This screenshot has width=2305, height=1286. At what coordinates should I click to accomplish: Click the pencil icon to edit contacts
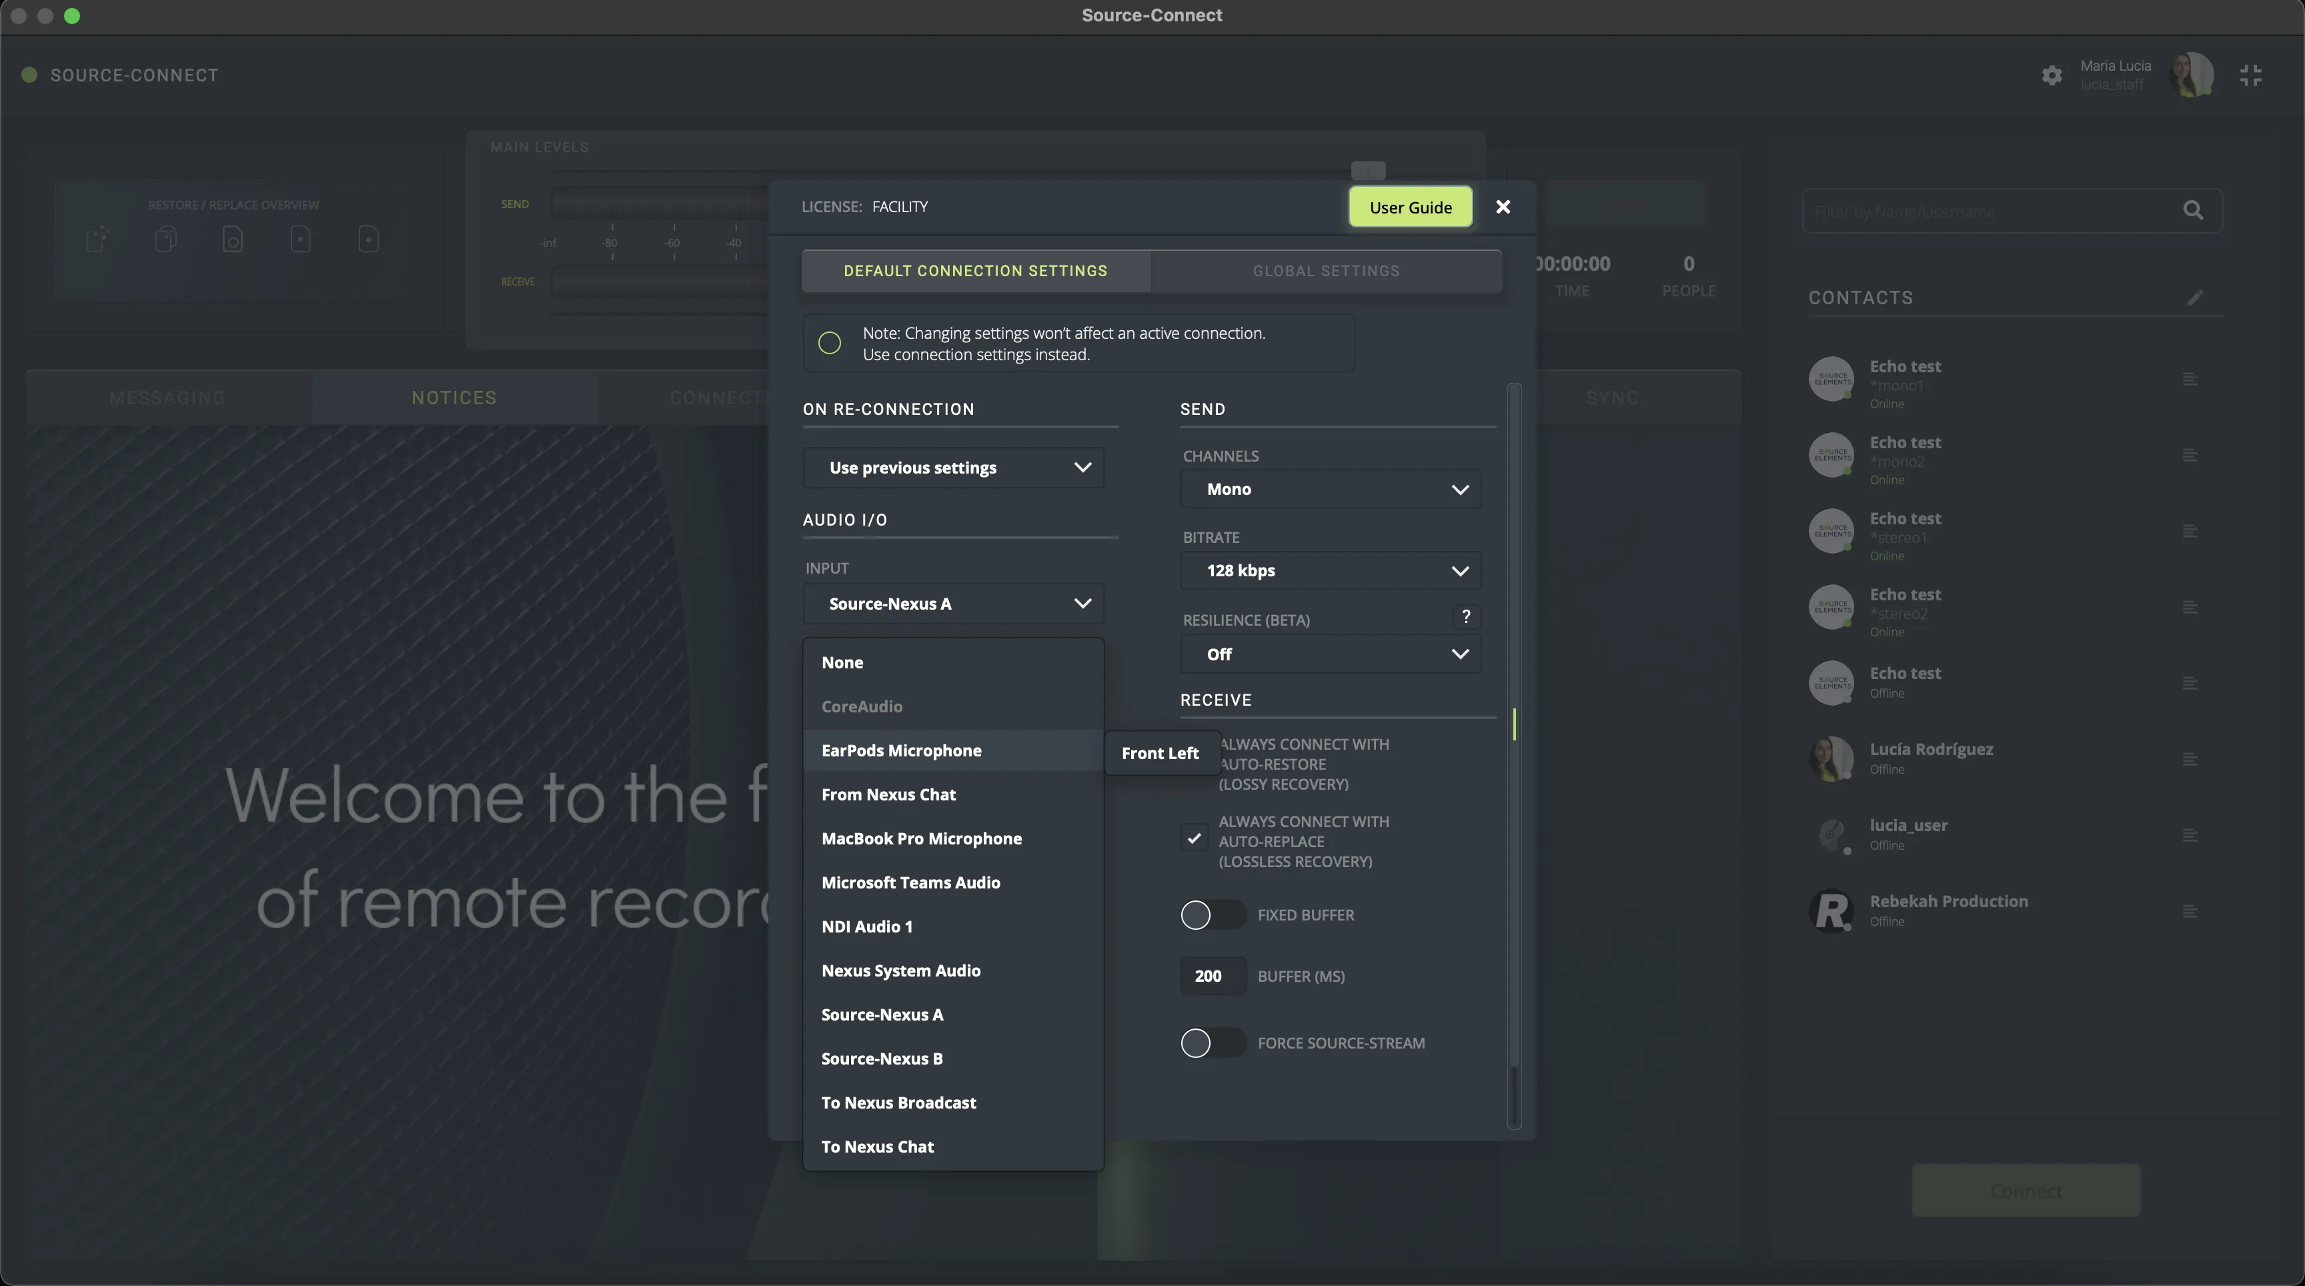[x=2195, y=297]
